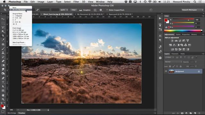The height and width of the screenshot is (115, 205).
Task: Select the Eyedropper tool
Action: 3,40
